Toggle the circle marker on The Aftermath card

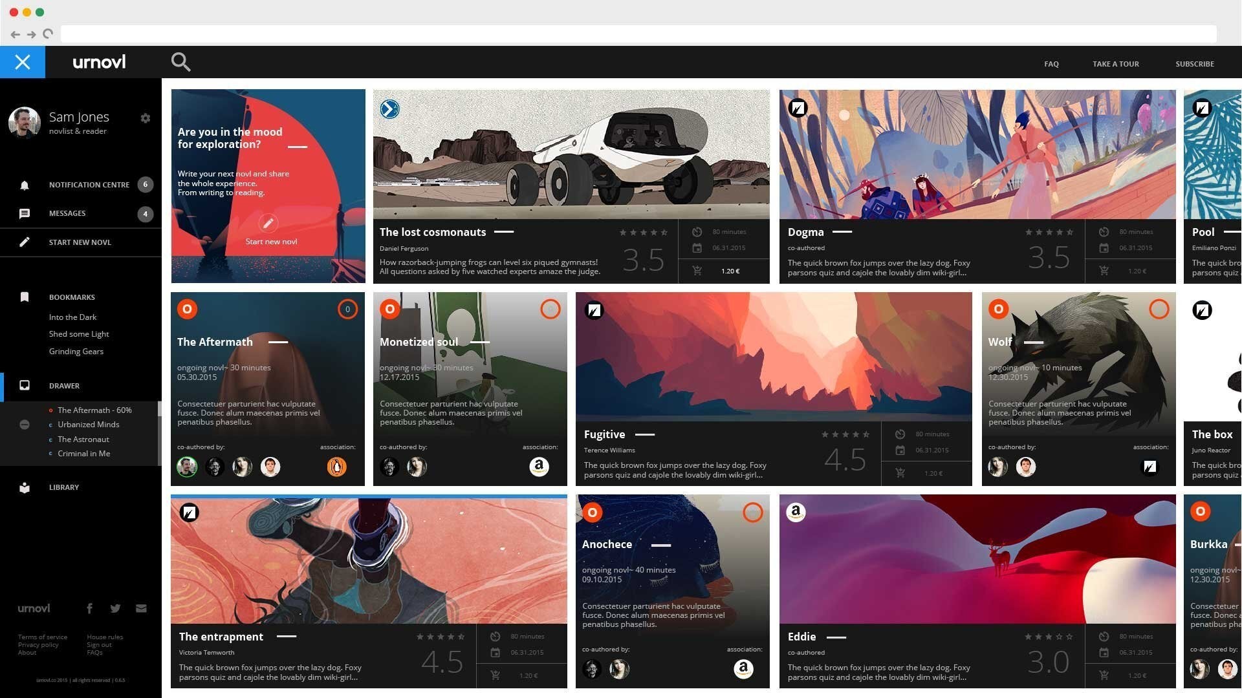[x=347, y=309]
